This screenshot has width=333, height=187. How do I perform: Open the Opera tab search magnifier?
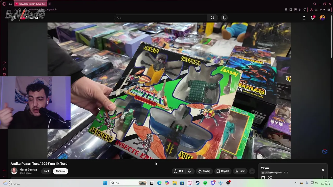pos(315,4)
